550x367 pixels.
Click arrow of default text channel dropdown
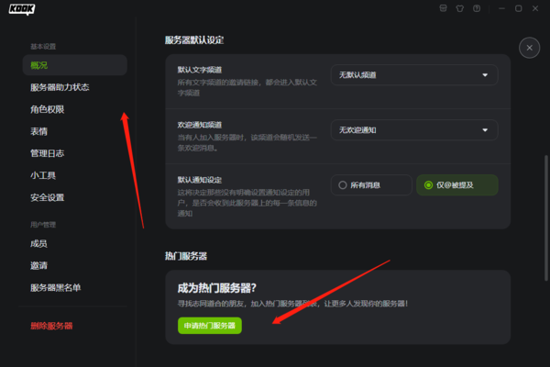(485, 75)
